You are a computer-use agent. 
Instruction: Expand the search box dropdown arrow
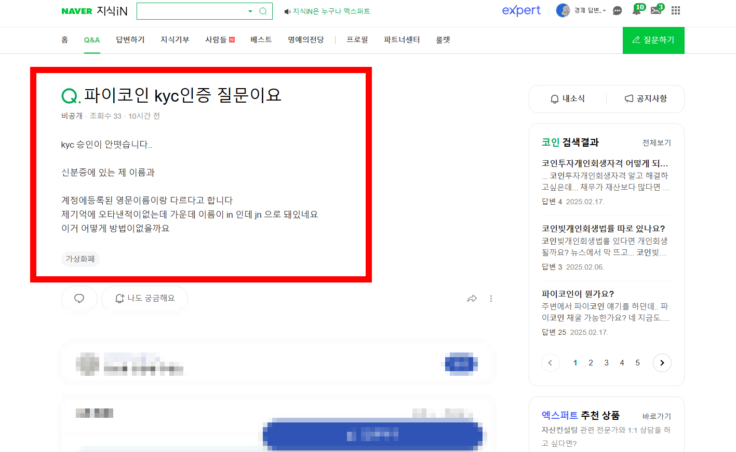(250, 11)
